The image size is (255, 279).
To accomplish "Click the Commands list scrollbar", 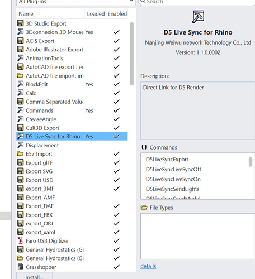I will point(251,162).
